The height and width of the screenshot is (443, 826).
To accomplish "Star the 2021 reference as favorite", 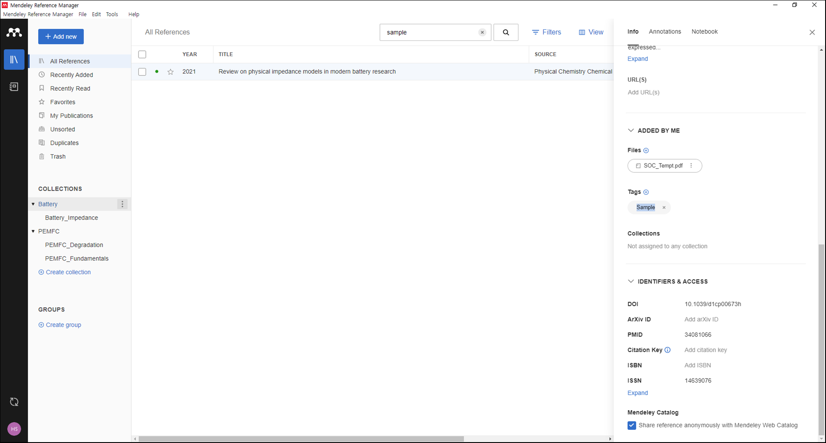I will (x=170, y=72).
